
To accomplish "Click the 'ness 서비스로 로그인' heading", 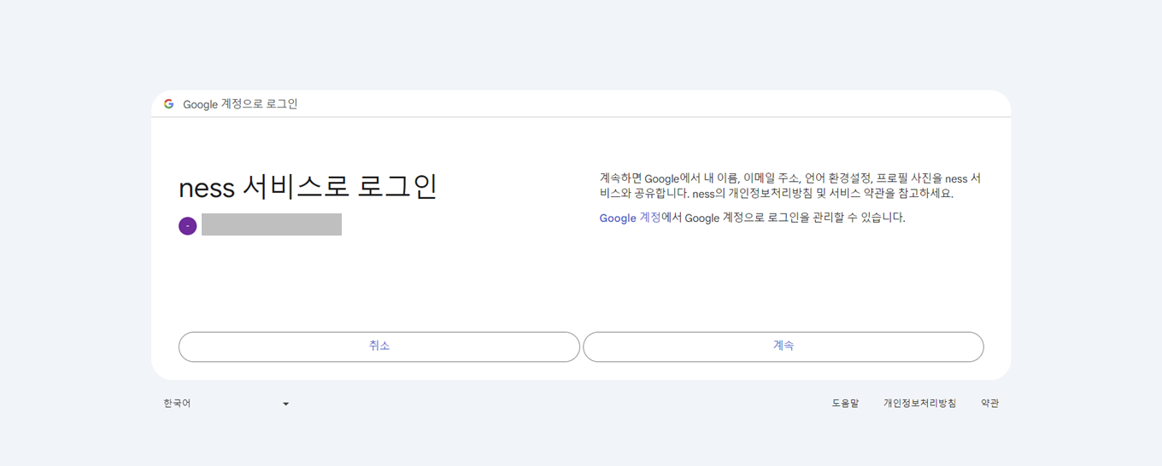I will tap(308, 187).
